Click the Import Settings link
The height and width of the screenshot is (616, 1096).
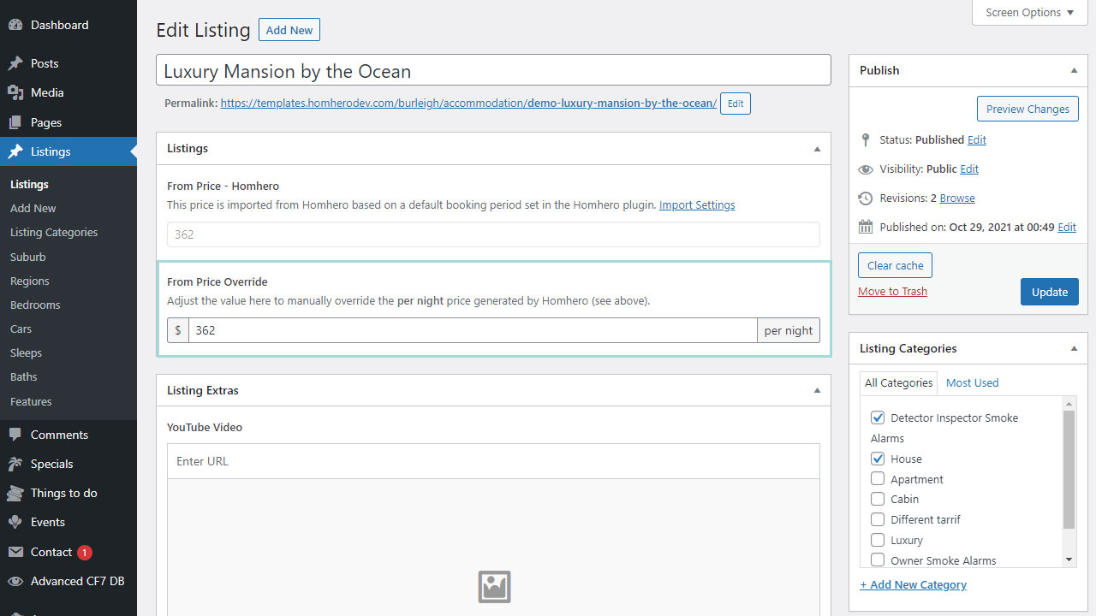[696, 205]
